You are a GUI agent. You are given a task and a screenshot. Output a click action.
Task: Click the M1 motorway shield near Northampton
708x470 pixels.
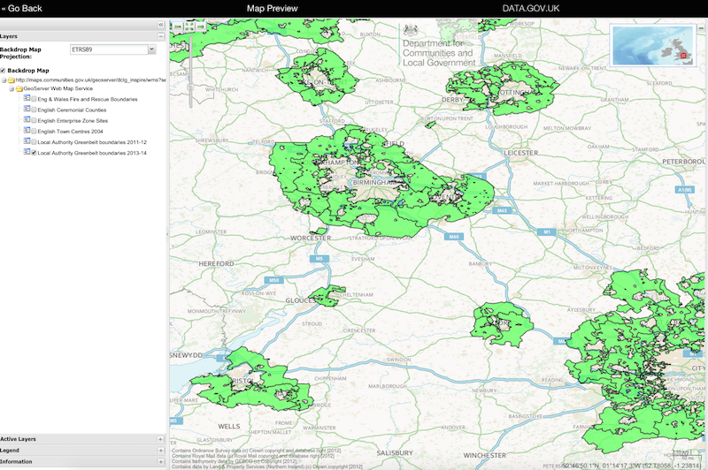click(x=547, y=232)
